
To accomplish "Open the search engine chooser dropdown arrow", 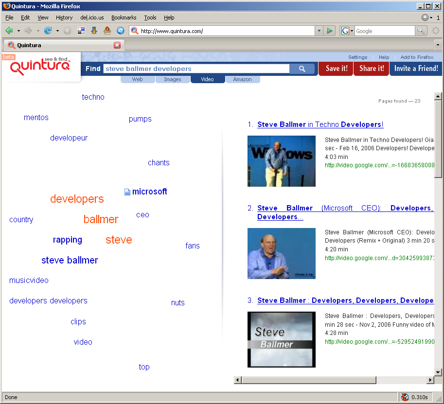I will tap(352, 31).
